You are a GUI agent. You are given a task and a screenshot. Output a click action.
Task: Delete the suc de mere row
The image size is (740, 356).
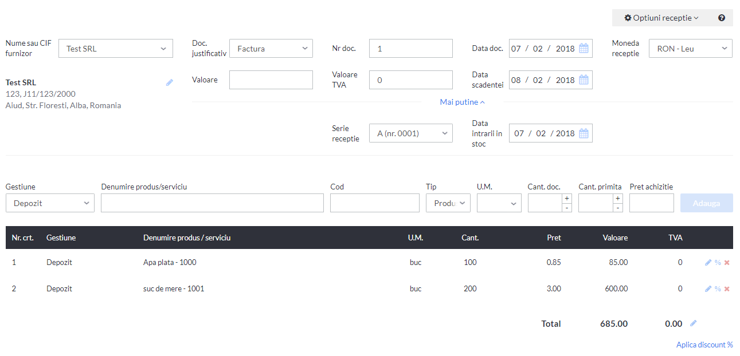point(727,289)
